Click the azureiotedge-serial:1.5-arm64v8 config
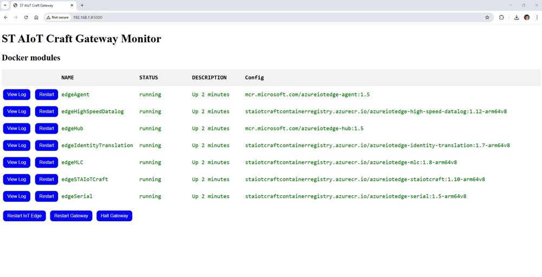 356,196
